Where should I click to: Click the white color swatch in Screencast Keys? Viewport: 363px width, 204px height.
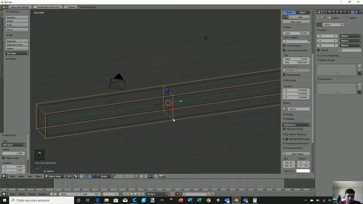point(303,171)
